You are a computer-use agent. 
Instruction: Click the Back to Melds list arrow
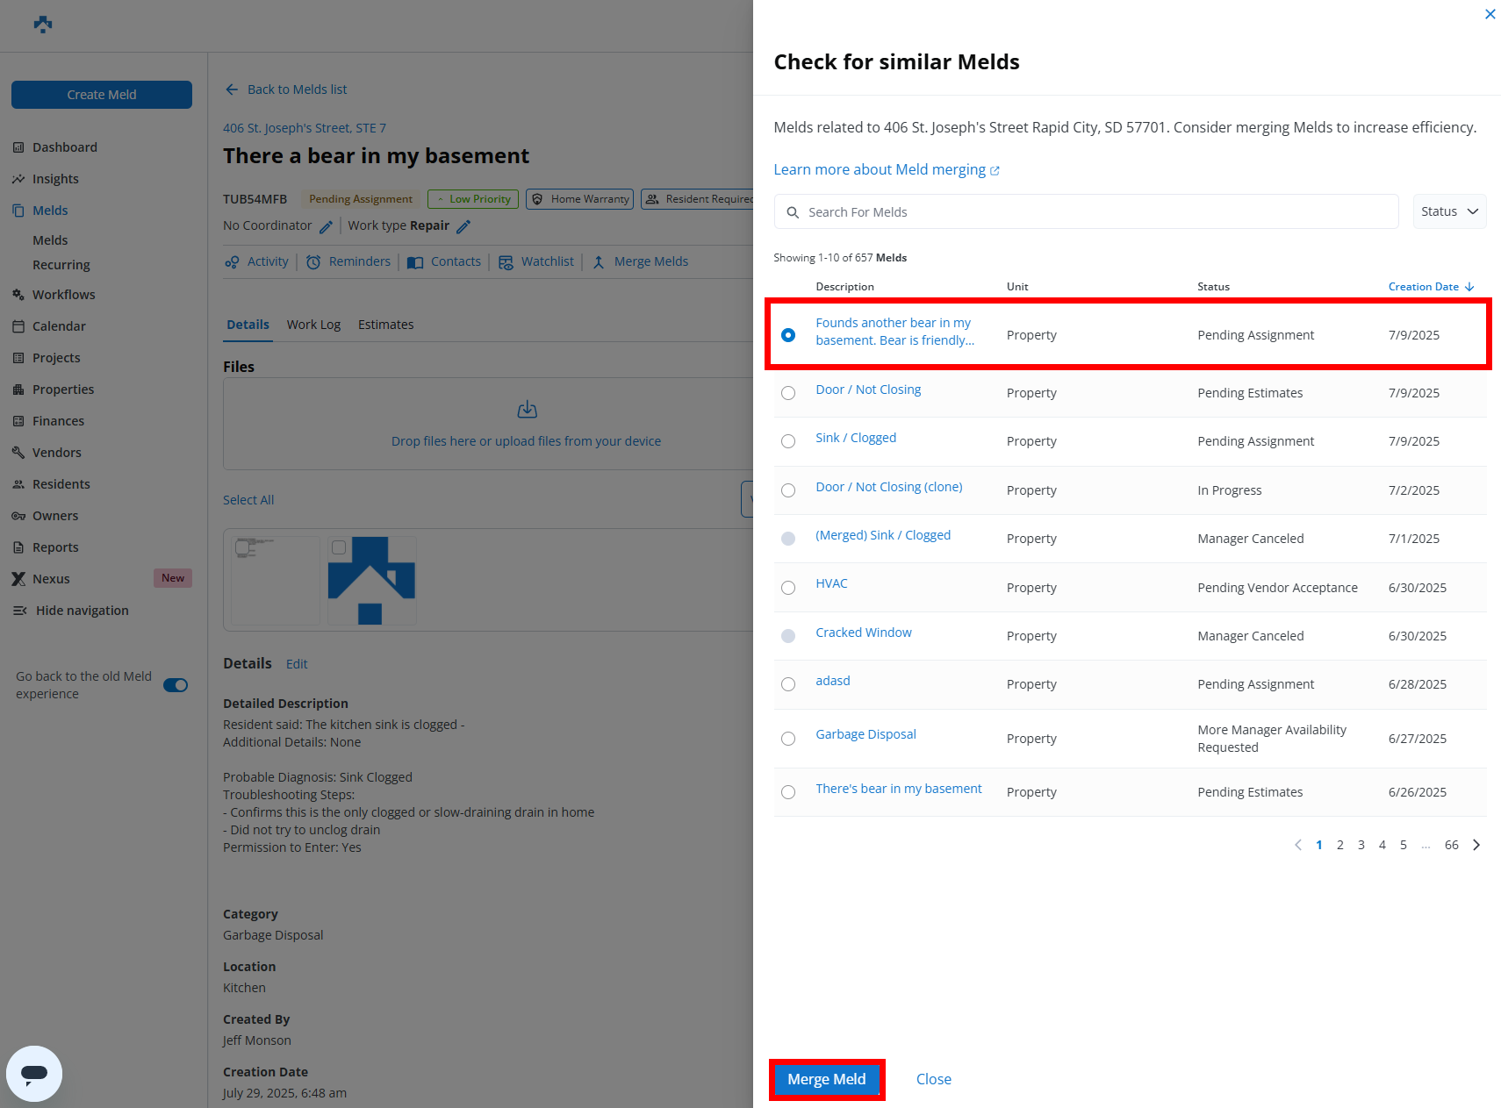point(232,89)
